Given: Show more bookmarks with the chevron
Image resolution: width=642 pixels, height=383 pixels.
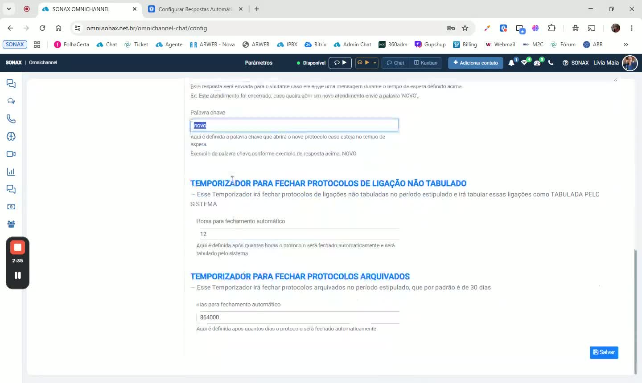Looking at the screenshot, I should (x=626, y=45).
